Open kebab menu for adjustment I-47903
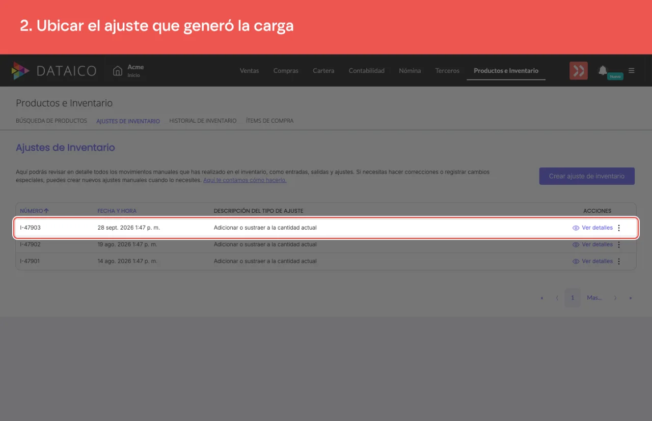 [x=619, y=228]
